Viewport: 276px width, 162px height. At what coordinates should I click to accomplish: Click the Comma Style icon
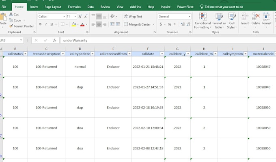click(x=175, y=24)
